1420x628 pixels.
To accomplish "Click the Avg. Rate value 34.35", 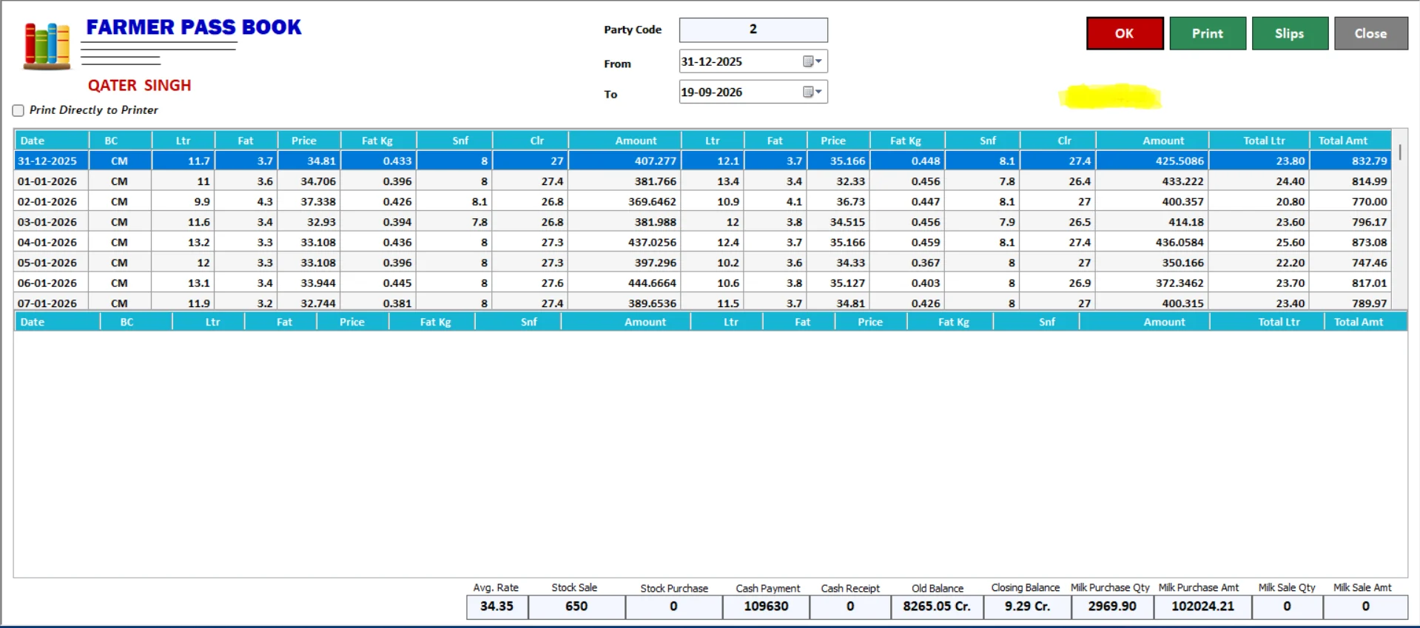I will (497, 607).
